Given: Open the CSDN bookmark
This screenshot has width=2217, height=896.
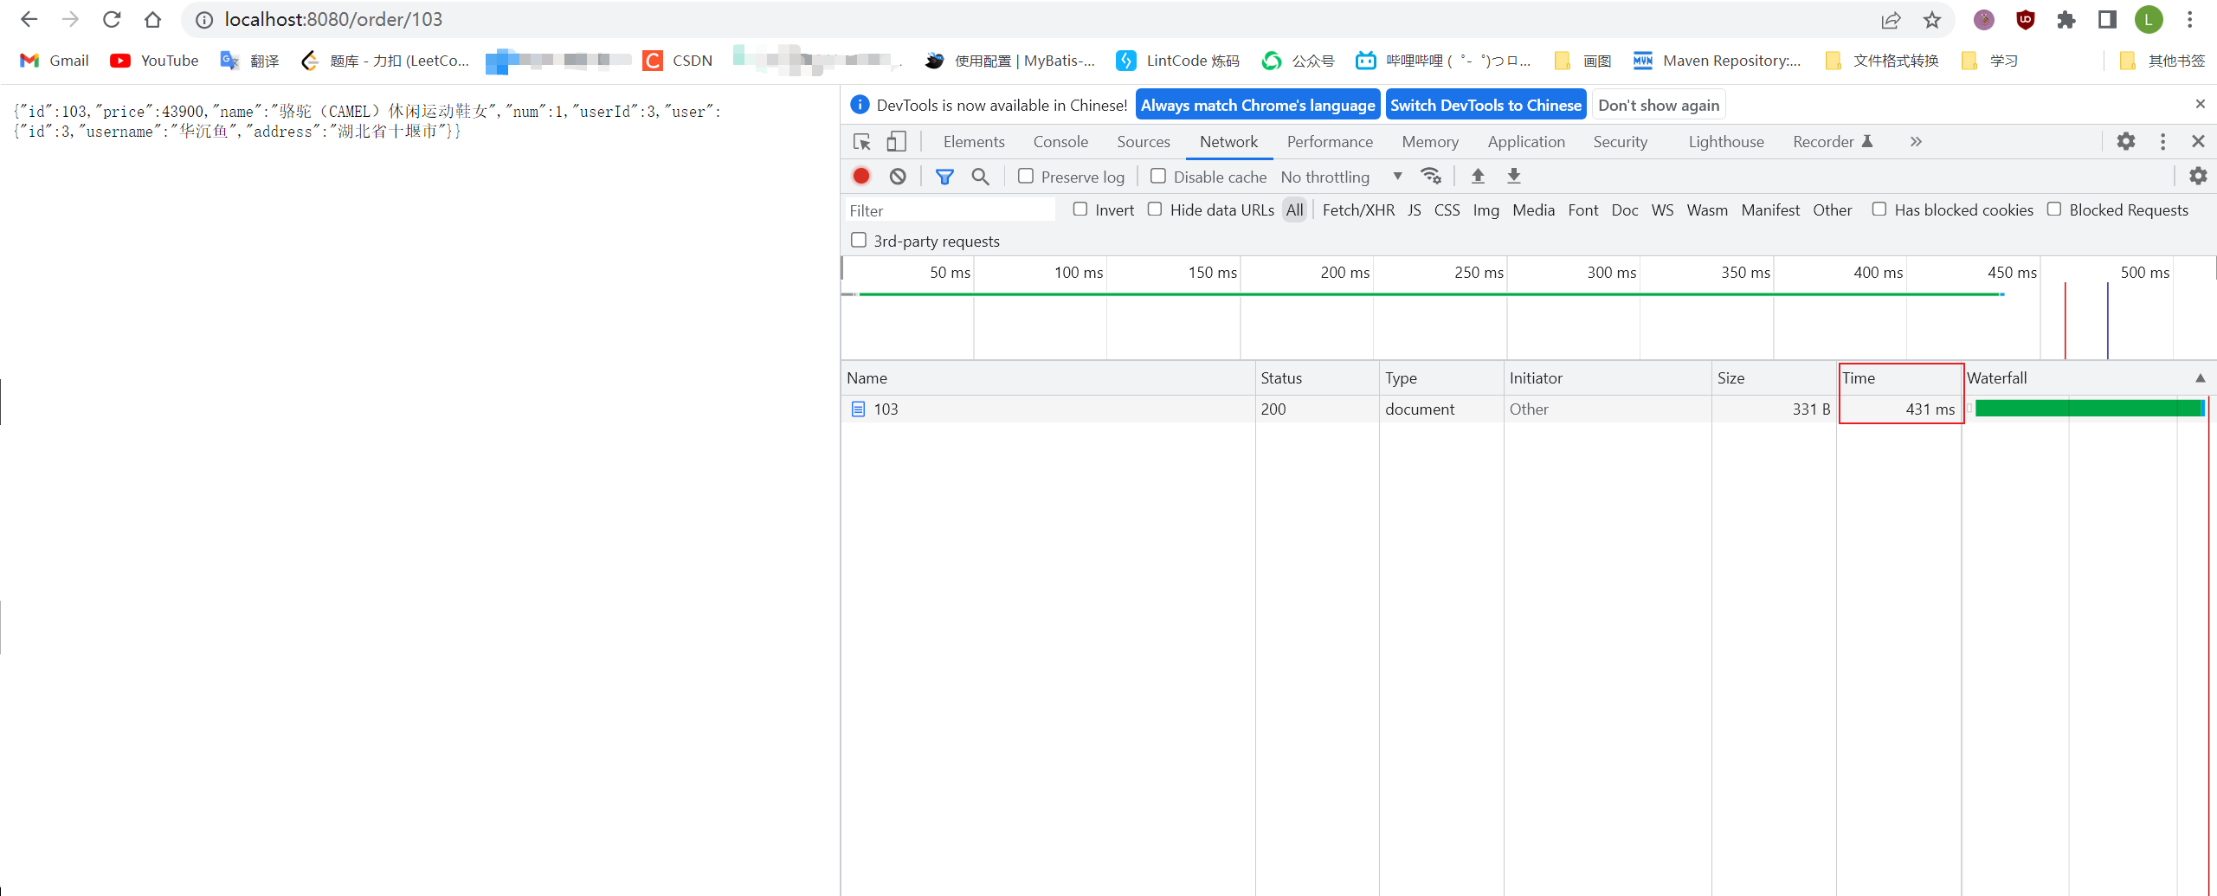Looking at the screenshot, I should 678,61.
